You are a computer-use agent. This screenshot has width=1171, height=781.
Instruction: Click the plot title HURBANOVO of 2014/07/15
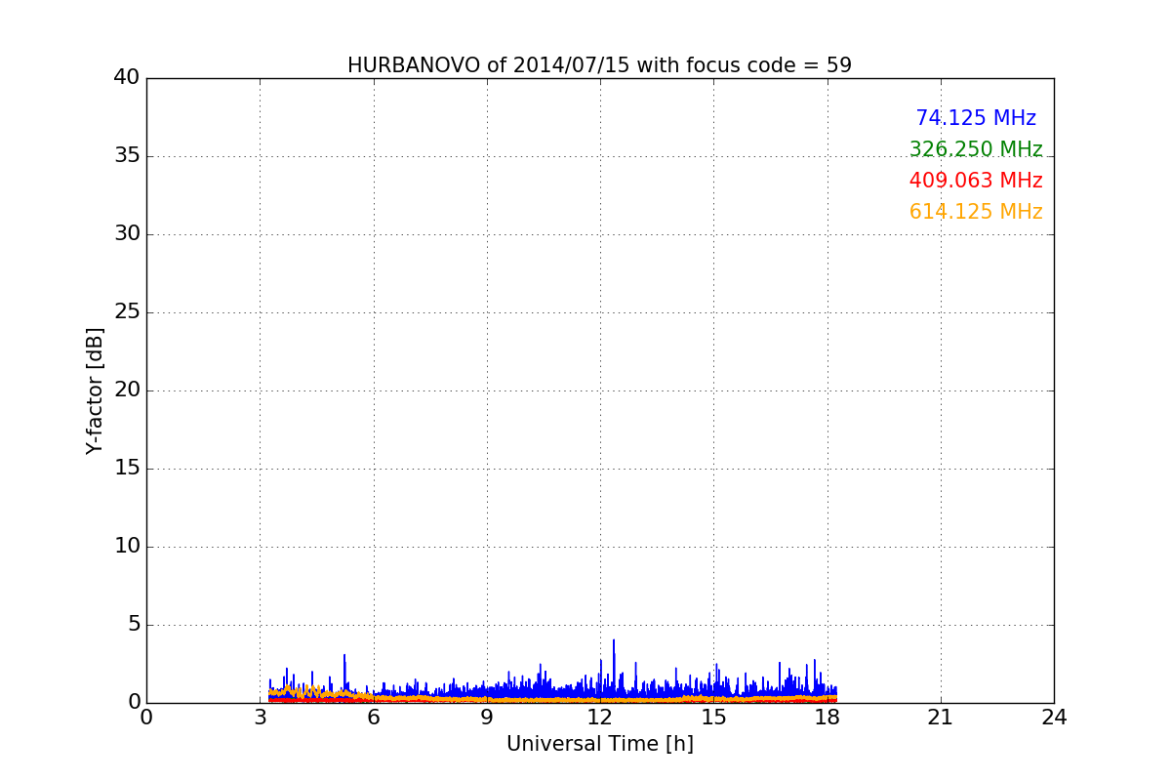click(599, 65)
